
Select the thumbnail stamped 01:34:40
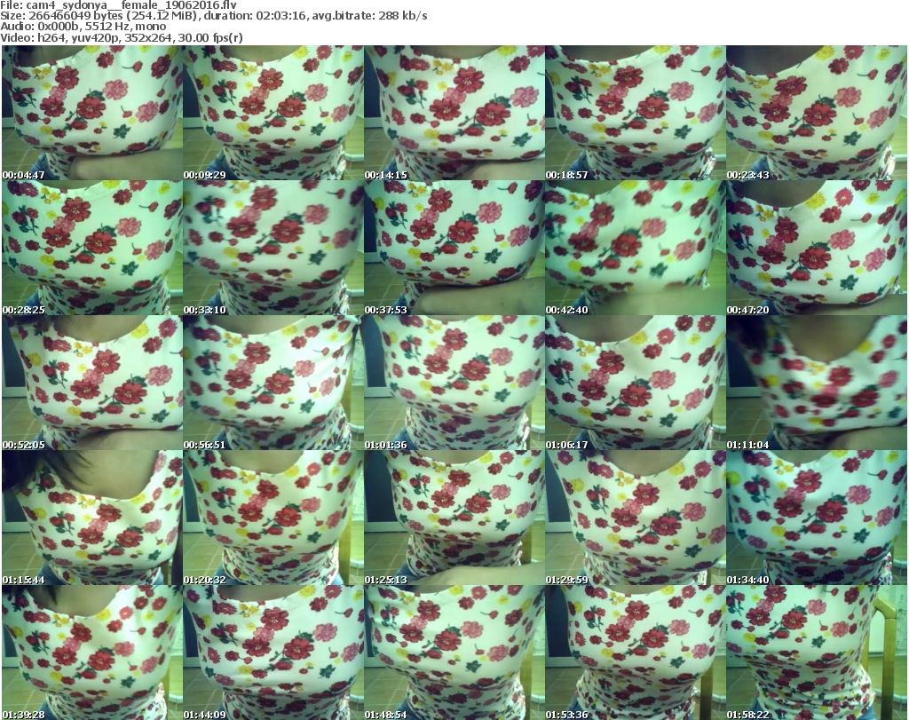point(817,518)
